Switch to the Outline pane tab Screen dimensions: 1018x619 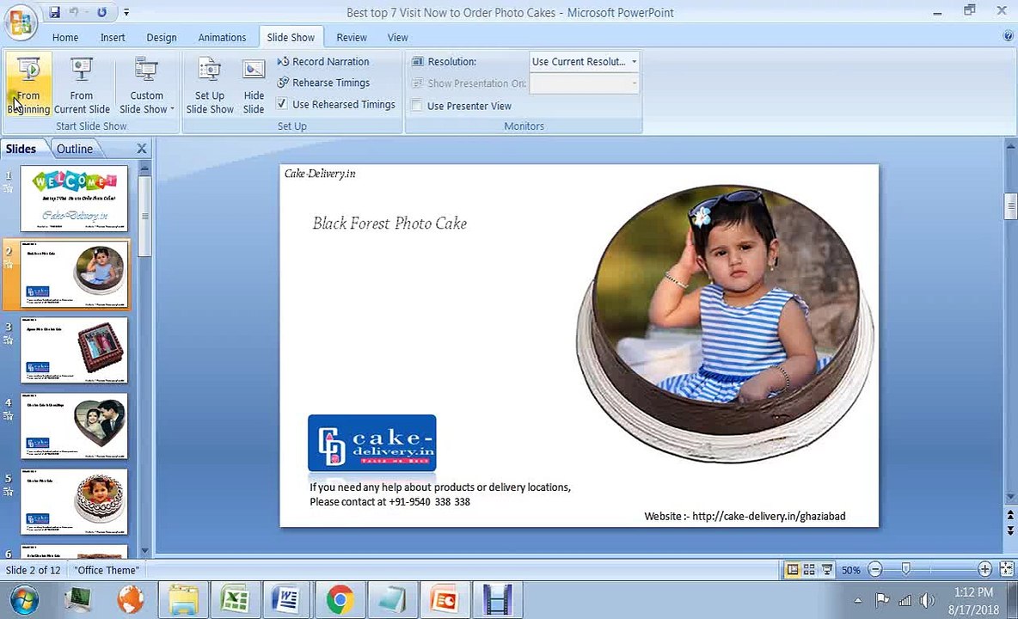coord(74,149)
